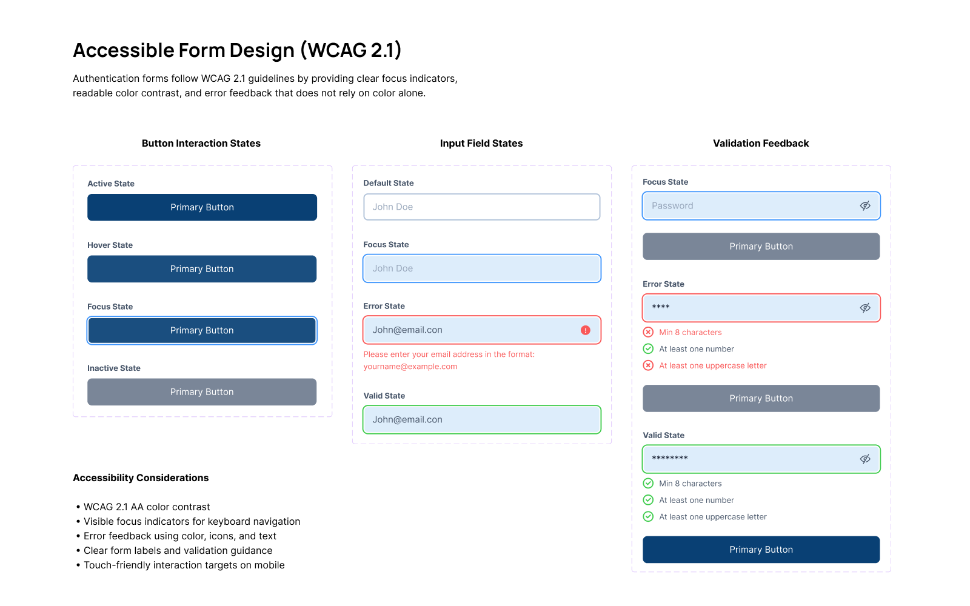Toggle password visibility in Error State field

click(x=865, y=308)
